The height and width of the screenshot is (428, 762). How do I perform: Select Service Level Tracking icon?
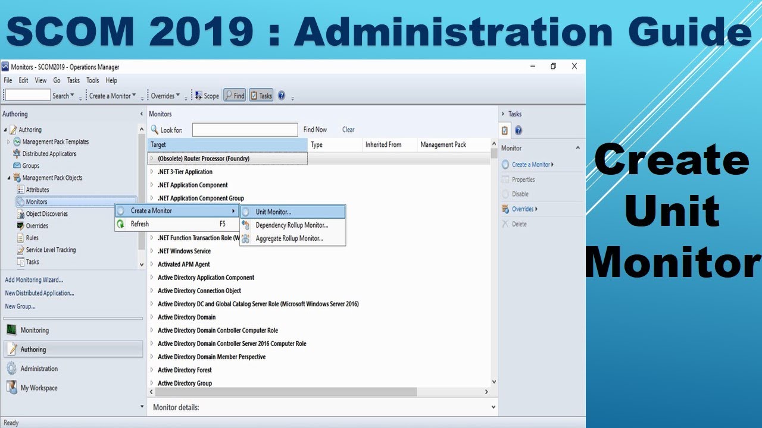[x=21, y=250]
